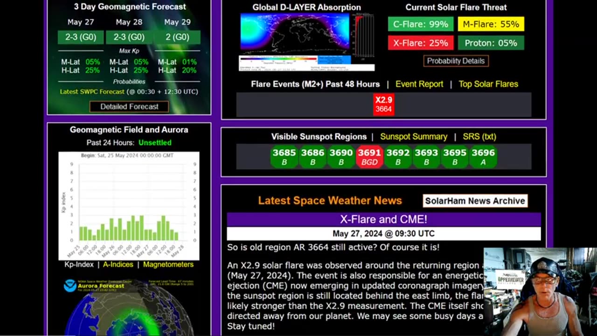Click May 29 H-Lat 20% probability
Screen dimensions: 597x336
pos(177,70)
